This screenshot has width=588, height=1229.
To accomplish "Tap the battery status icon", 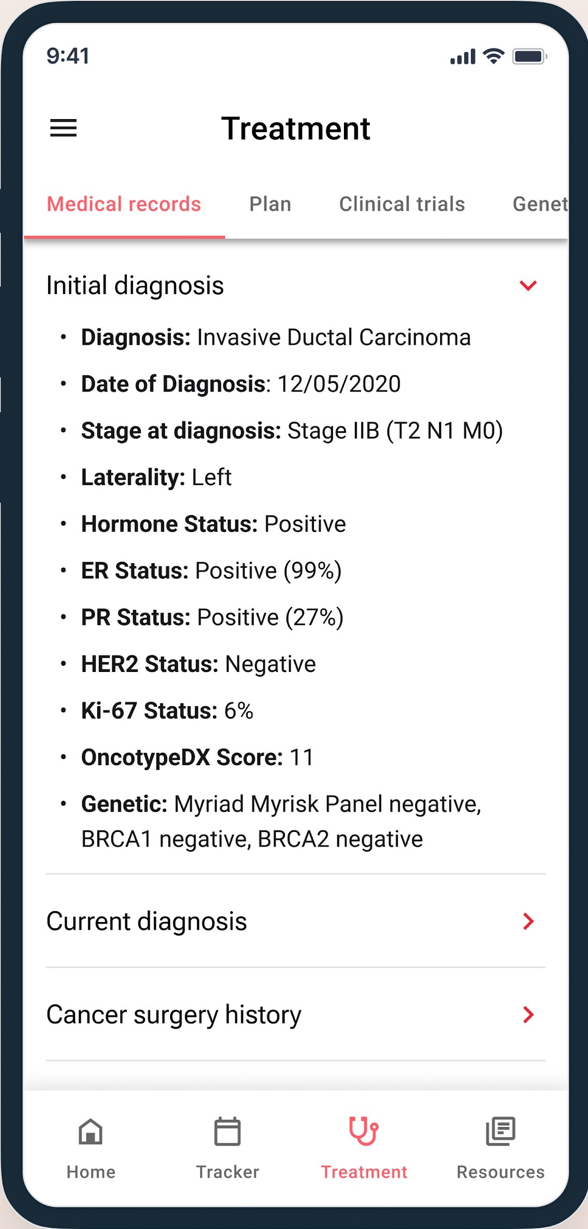I will 529,56.
